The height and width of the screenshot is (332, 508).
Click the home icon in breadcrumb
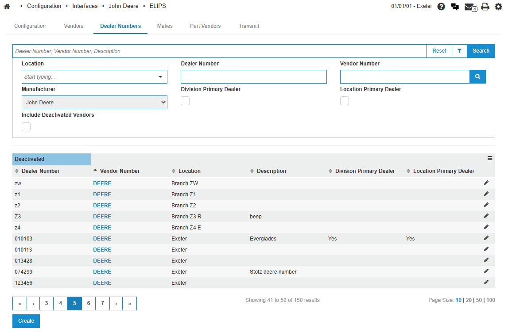point(7,6)
